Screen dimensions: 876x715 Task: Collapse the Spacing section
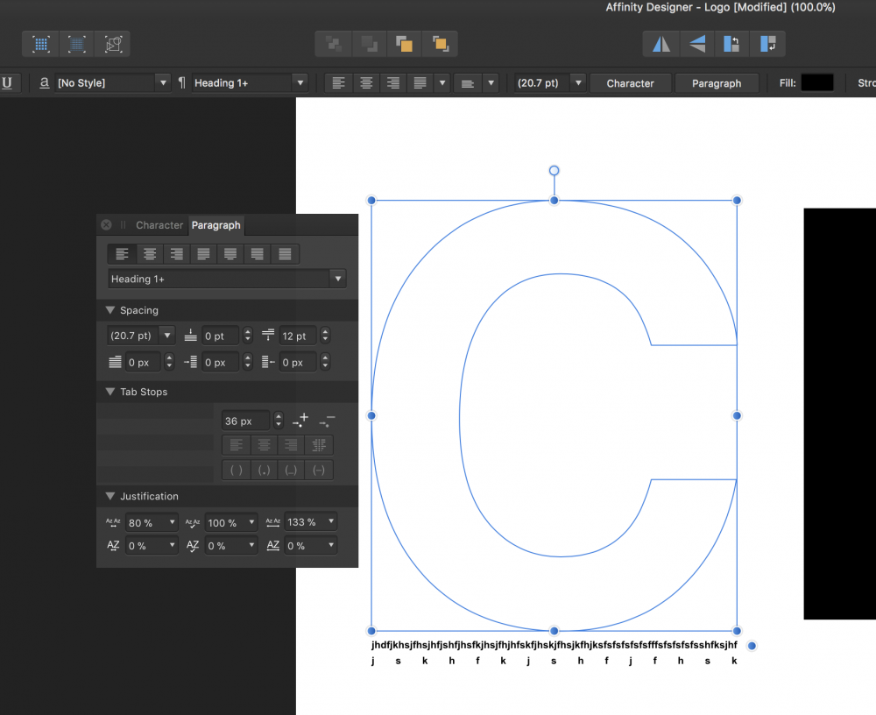110,310
